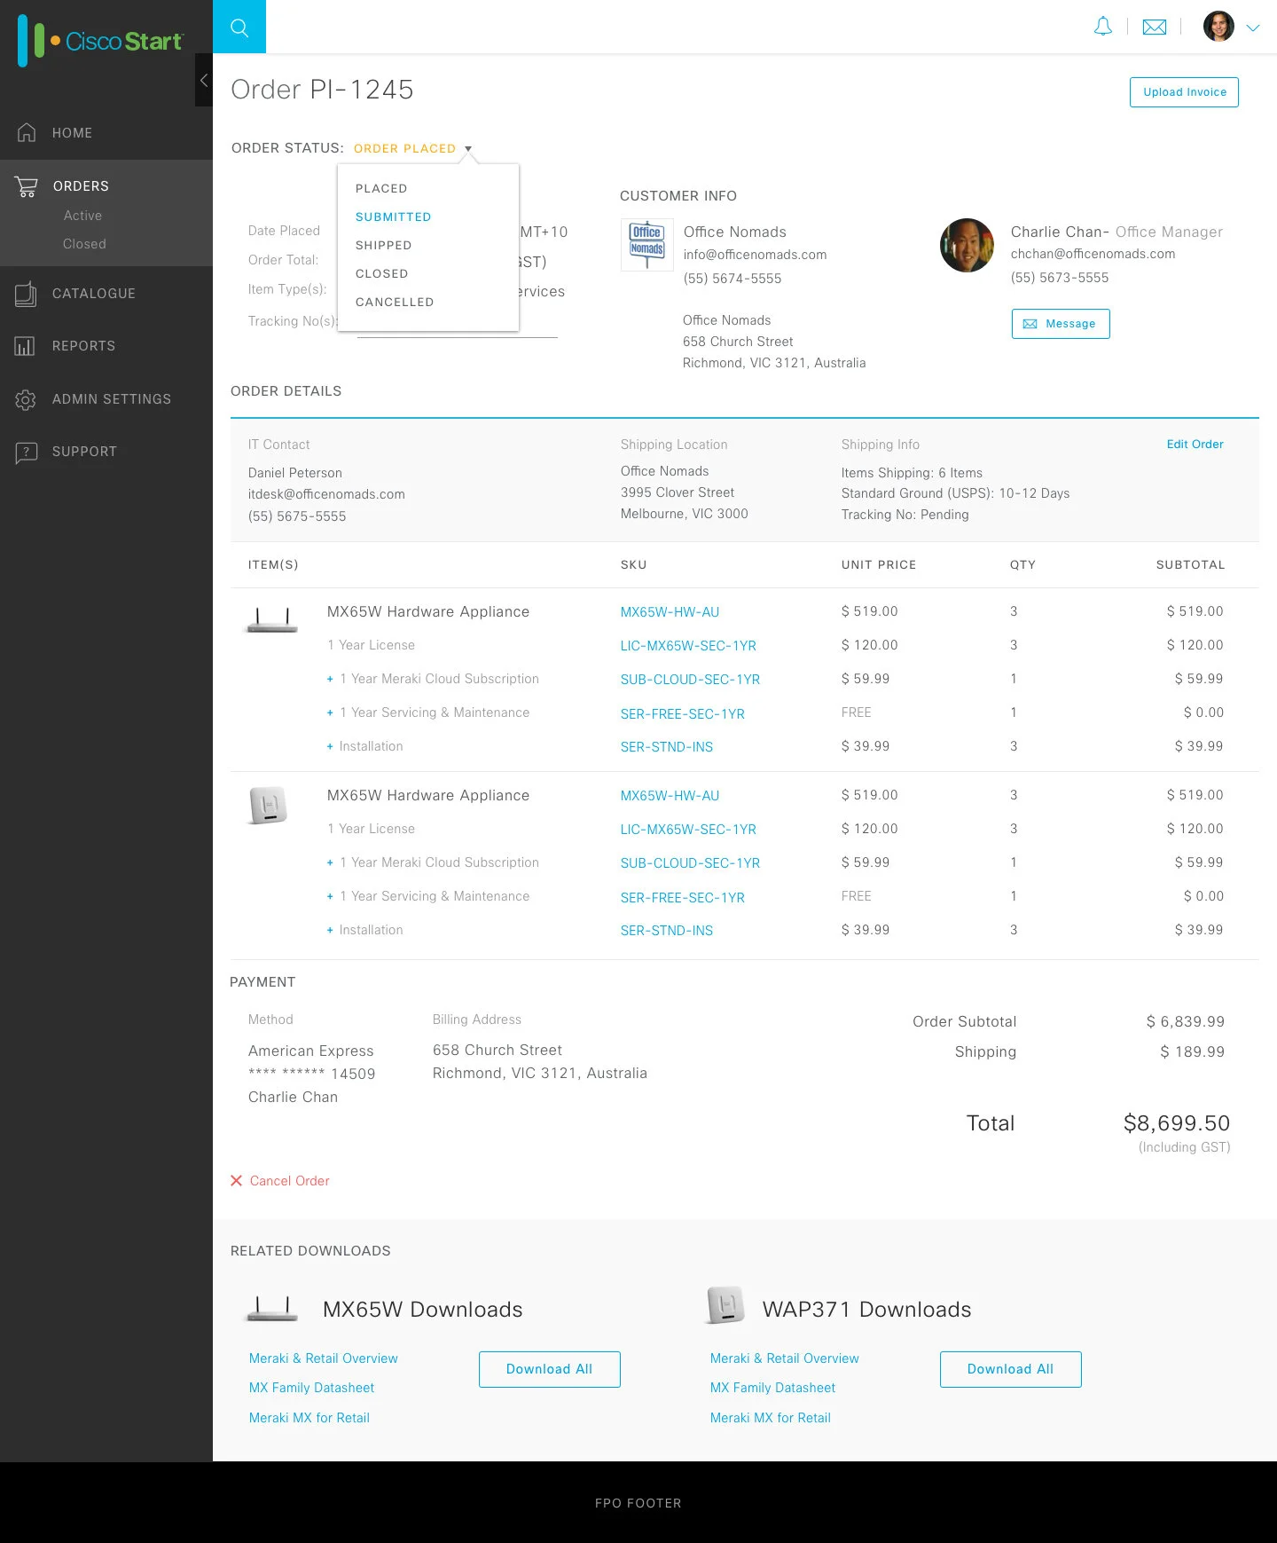
Task: Expand first item's Meraki Cloud Subscription plus
Action: tap(330, 680)
